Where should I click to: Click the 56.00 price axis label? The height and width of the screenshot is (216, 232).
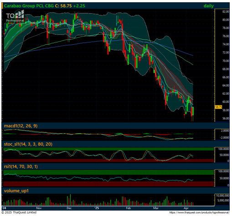[x=226, y=118]
